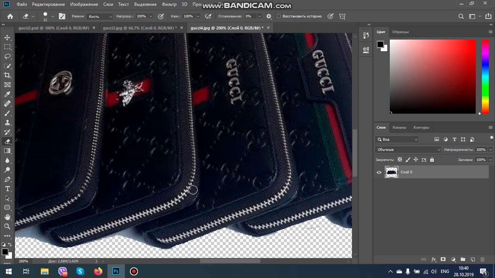Select the Rectangular Marquee tool
The height and width of the screenshot is (278, 495).
click(x=7, y=47)
